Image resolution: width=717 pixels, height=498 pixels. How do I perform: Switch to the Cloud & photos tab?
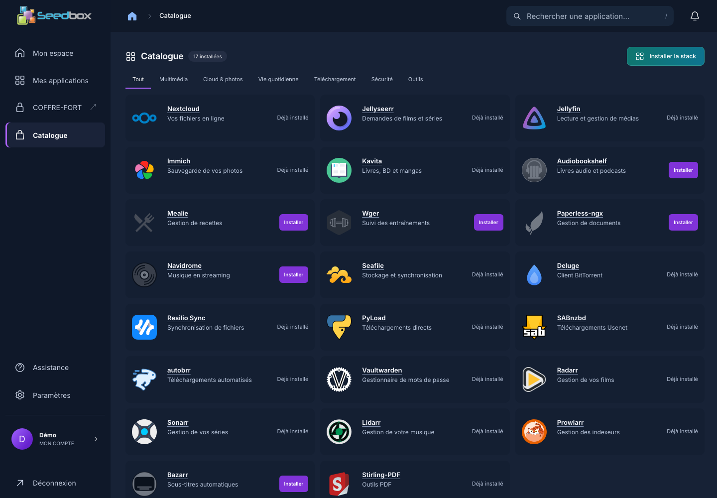(x=223, y=79)
